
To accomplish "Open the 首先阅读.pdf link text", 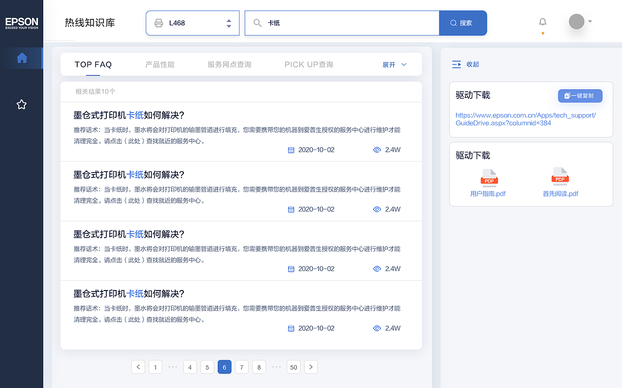I will pos(560,194).
